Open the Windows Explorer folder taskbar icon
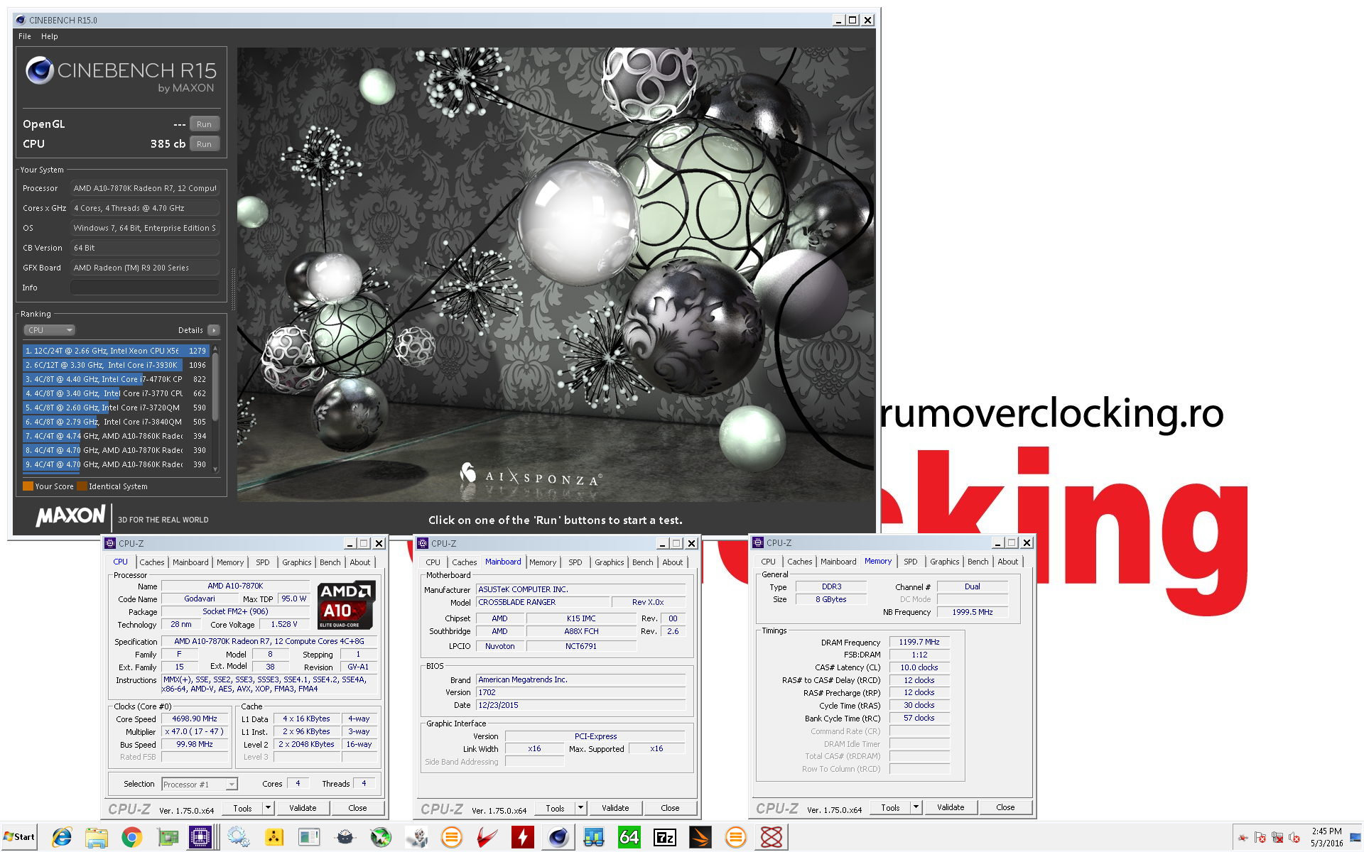Screen dimensions: 1364x852 [x=97, y=838]
